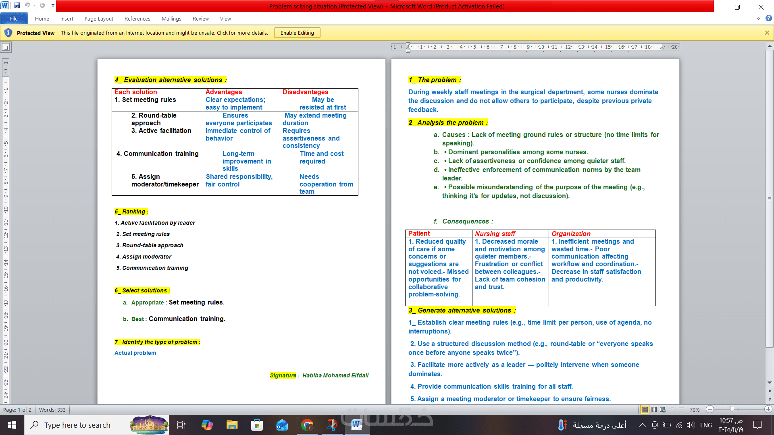Expand the ribbon using the chevron
This screenshot has height=435, width=774.
(x=758, y=18)
